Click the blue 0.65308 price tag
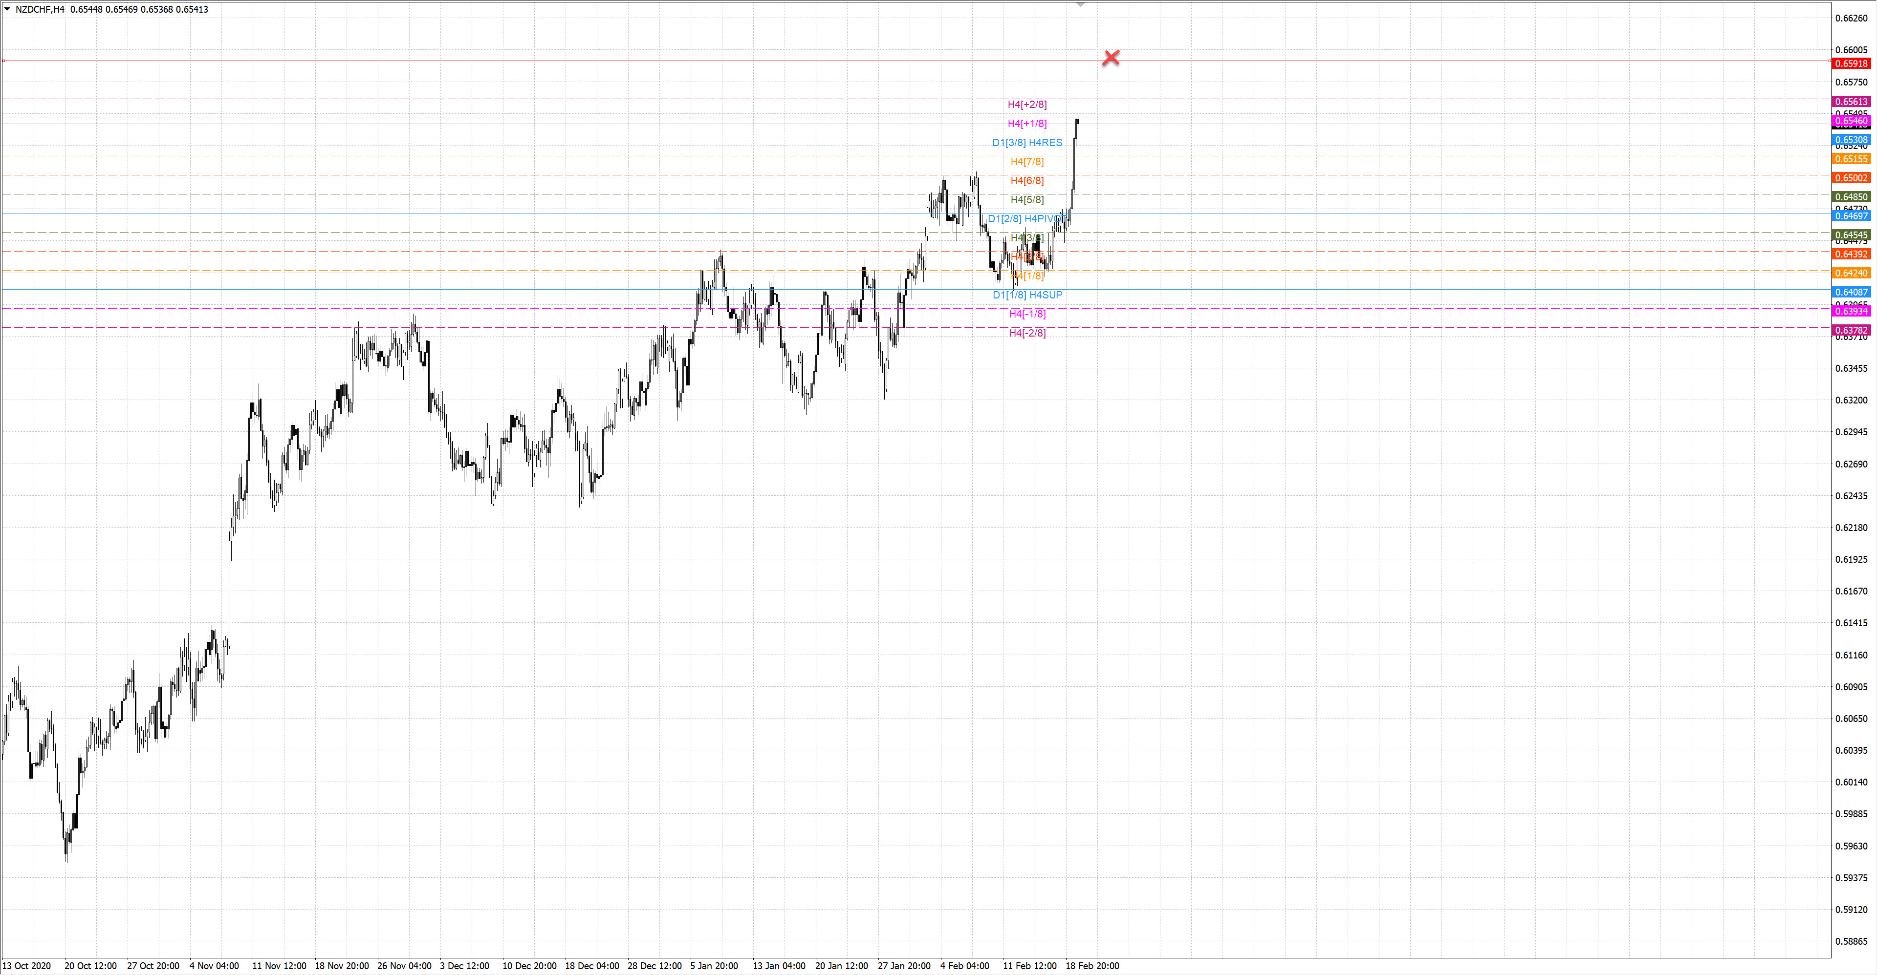This screenshot has width=1877, height=975. (x=1851, y=140)
